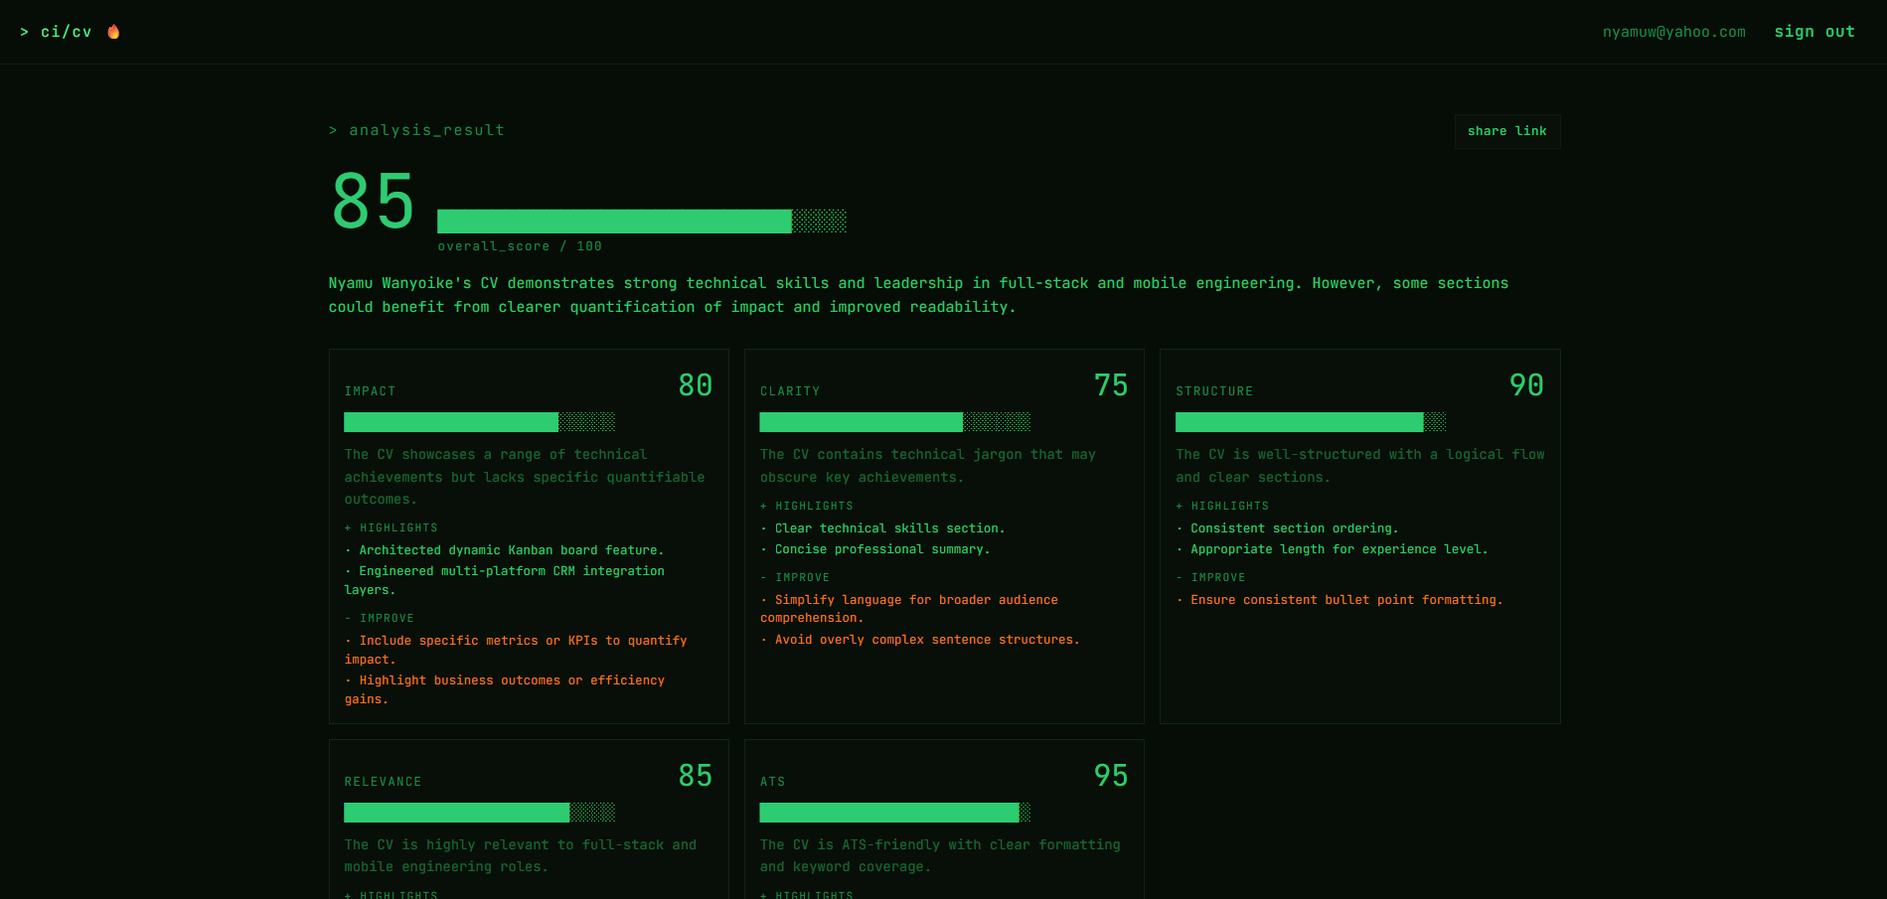The height and width of the screenshot is (899, 1887).
Task: Click the Relevance card description paragraph
Action: click(520, 855)
